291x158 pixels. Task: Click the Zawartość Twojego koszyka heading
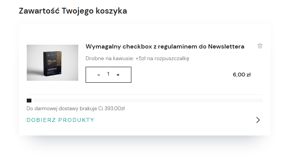pyautogui.click(x=73, y=11)
